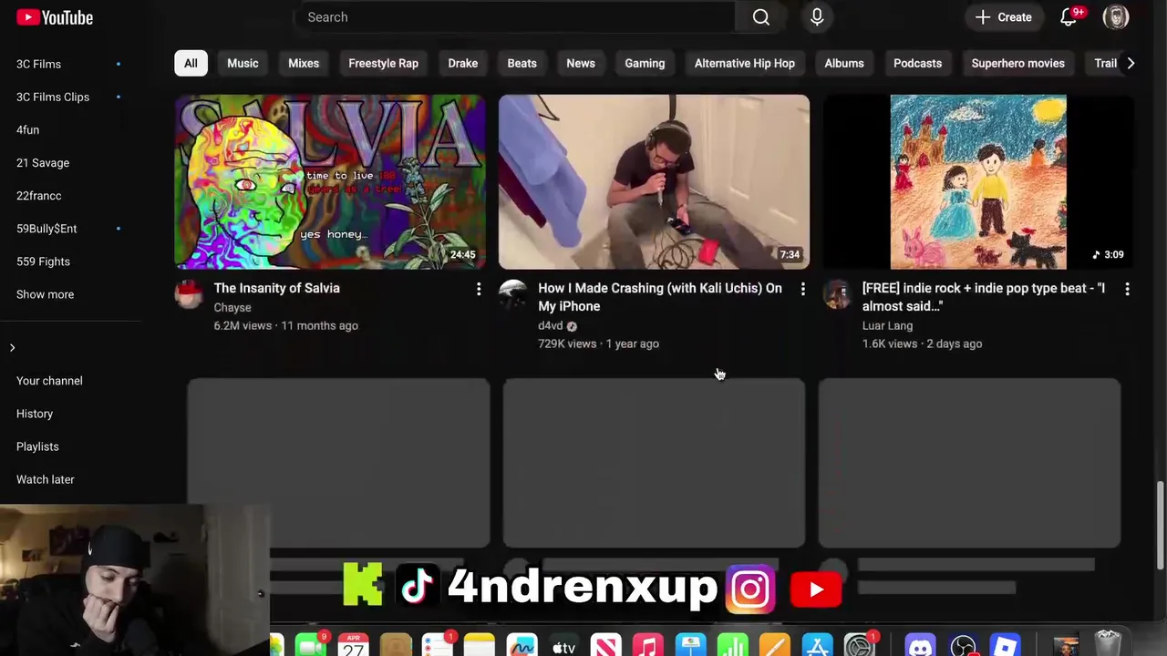
Task: Click the YouTube logo to go home
Action: coord(54,17)
